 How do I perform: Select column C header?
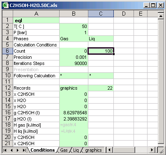click(x=101, y=14)
